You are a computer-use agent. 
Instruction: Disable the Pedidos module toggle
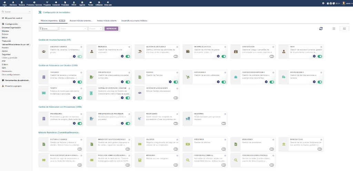(176, 82)
